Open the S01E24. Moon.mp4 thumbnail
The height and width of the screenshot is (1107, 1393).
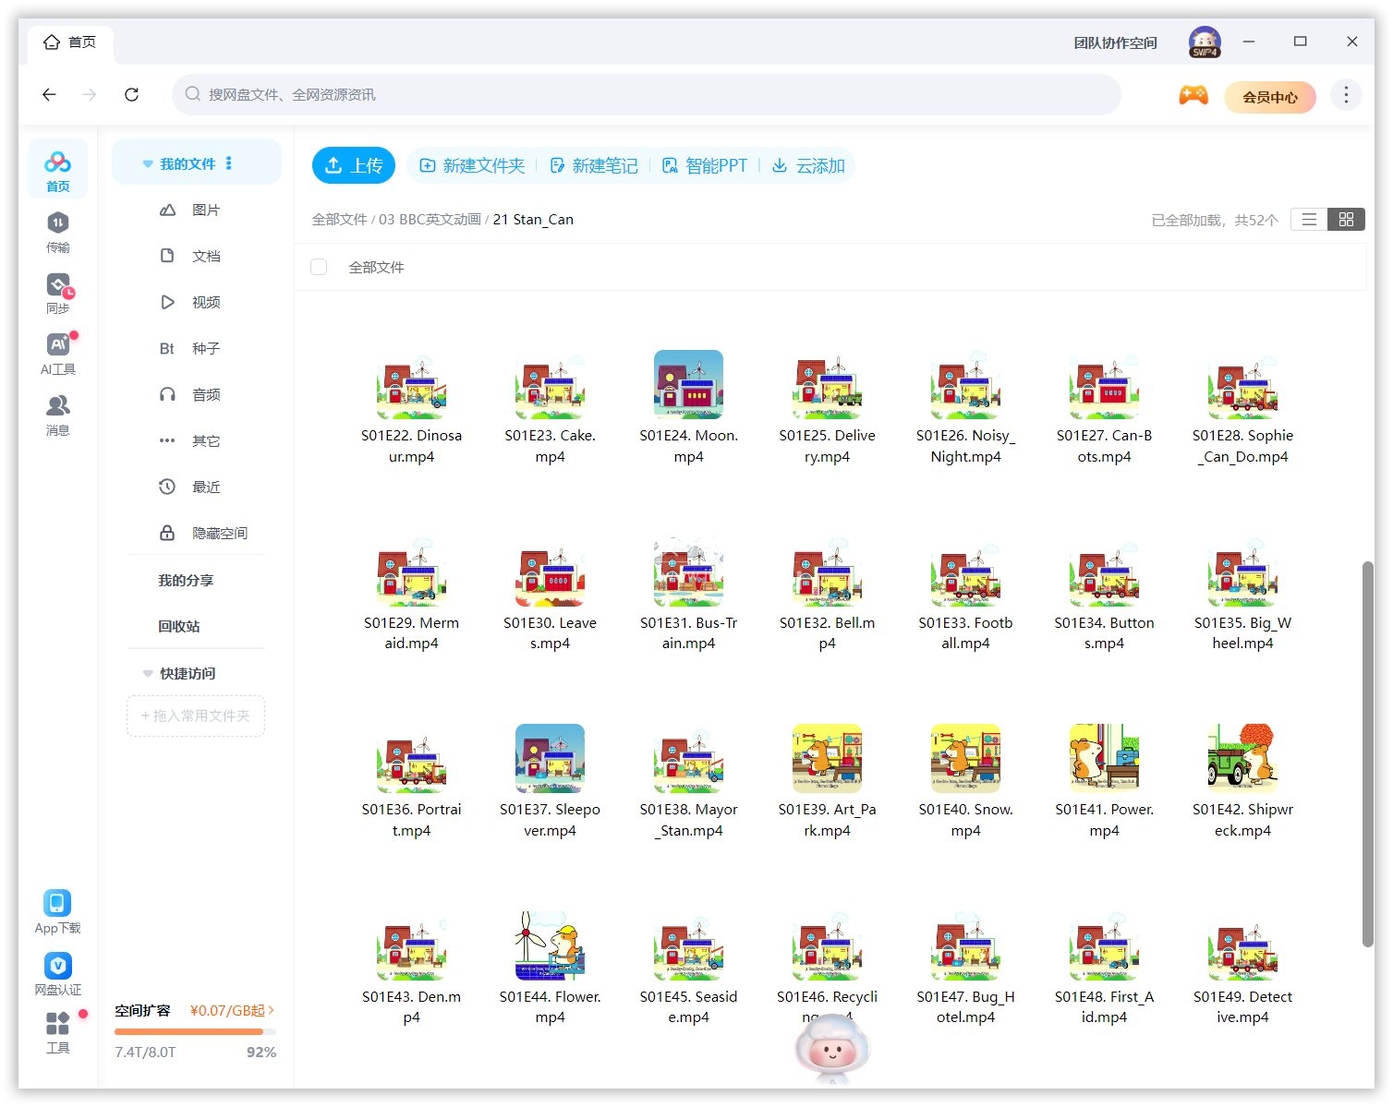688,384
